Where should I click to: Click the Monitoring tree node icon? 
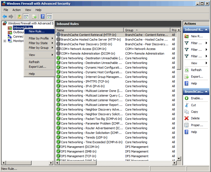(10, 41)
